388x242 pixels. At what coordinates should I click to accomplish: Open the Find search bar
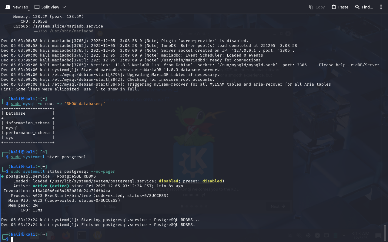(x=364, y=7)
